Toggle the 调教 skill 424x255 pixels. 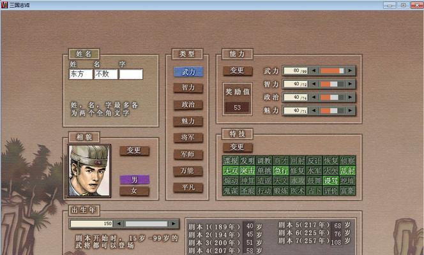[x=264, y=161]
